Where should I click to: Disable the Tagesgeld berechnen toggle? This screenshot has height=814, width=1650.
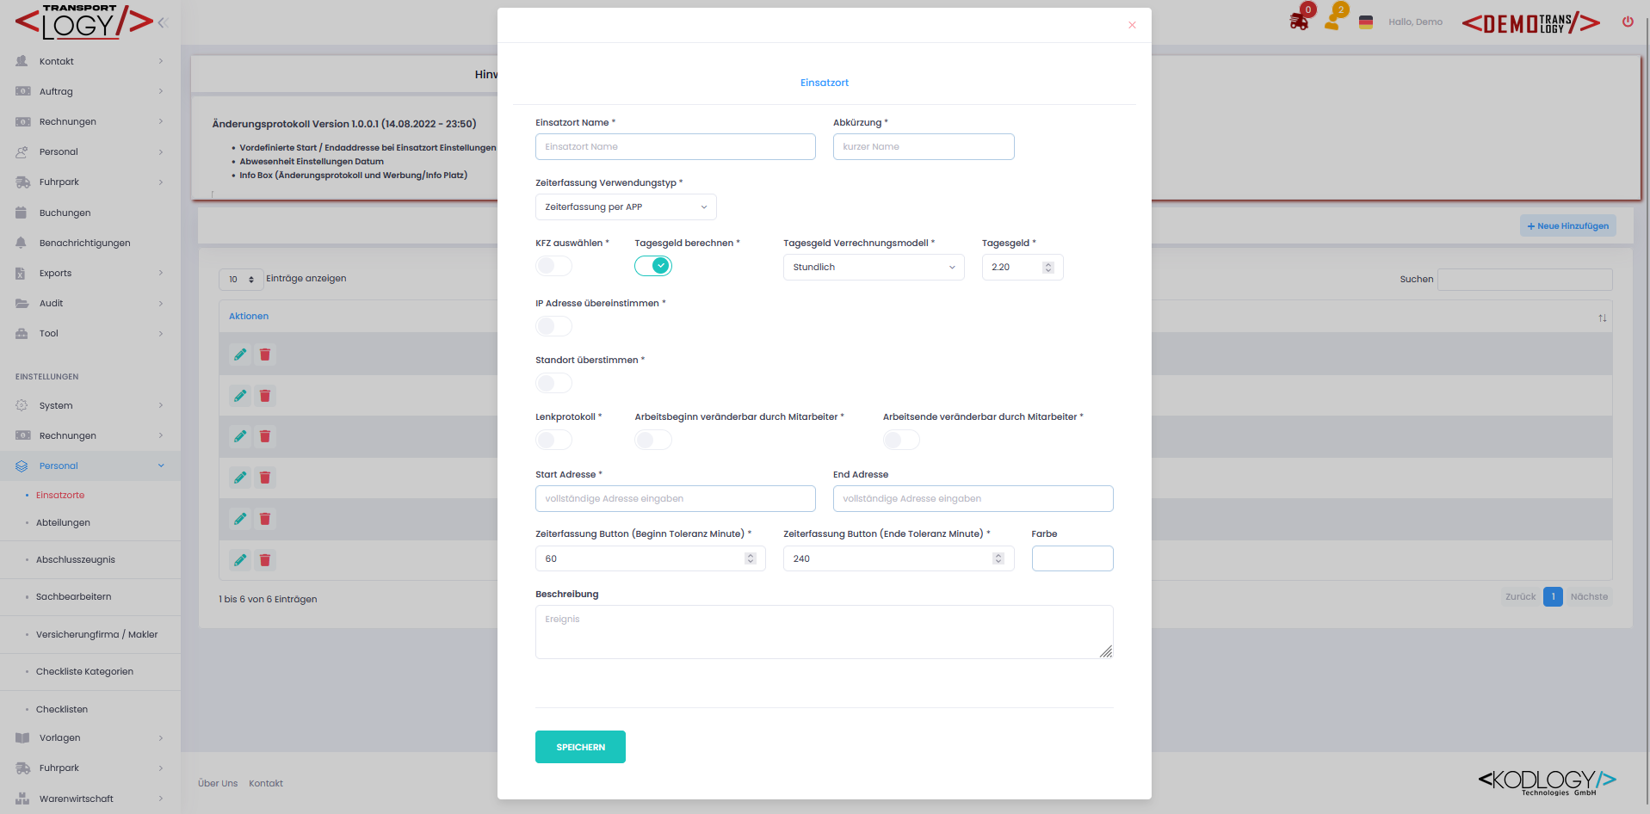pos(652,266)
